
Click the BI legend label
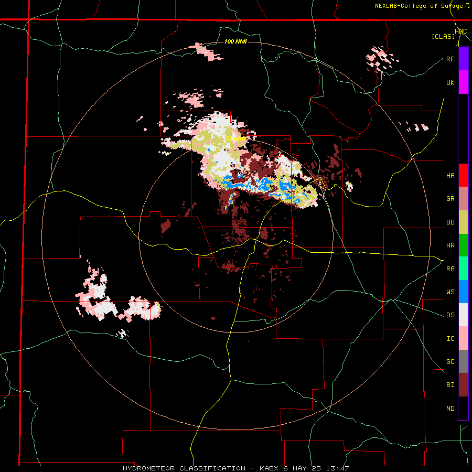click(450, 385)
